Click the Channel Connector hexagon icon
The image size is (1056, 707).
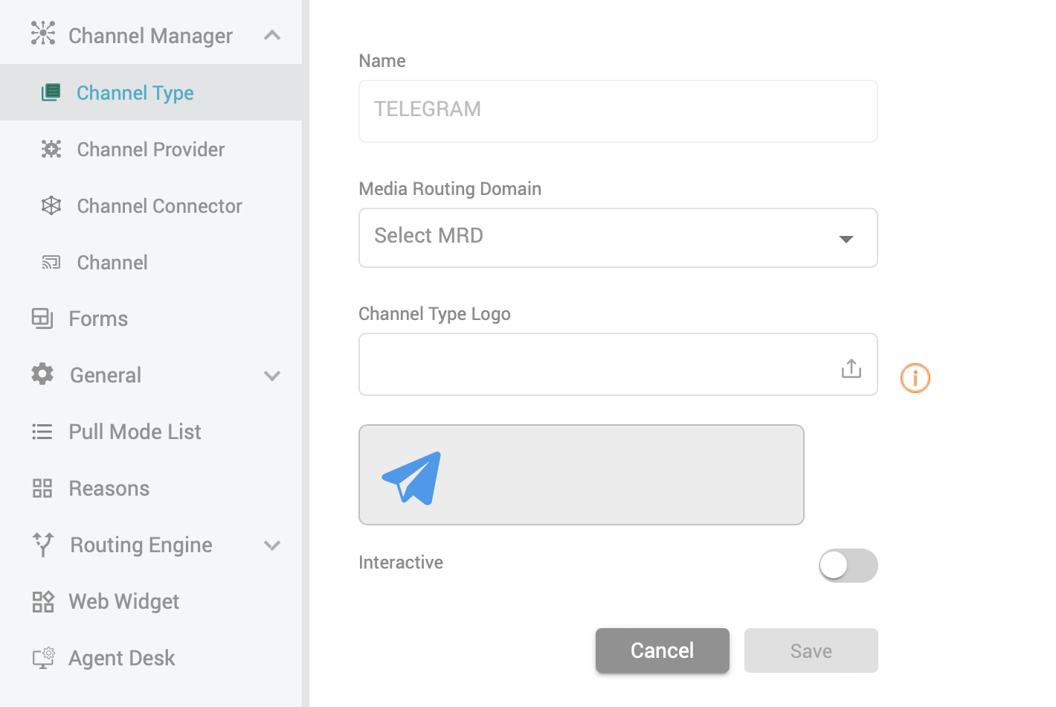click(51, 205)
